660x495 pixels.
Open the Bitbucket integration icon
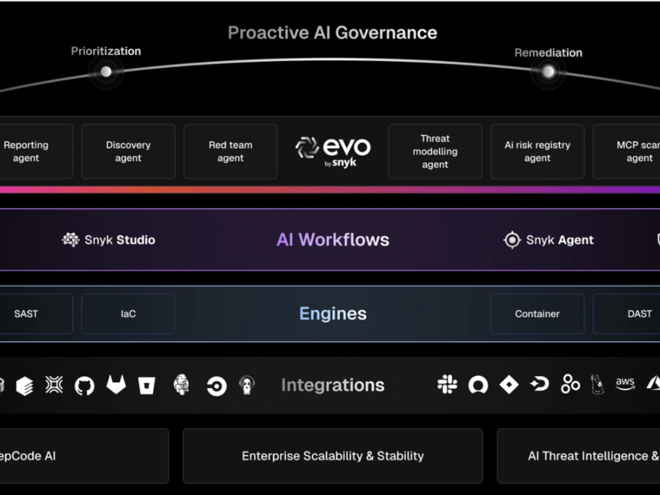click(146, 386)
